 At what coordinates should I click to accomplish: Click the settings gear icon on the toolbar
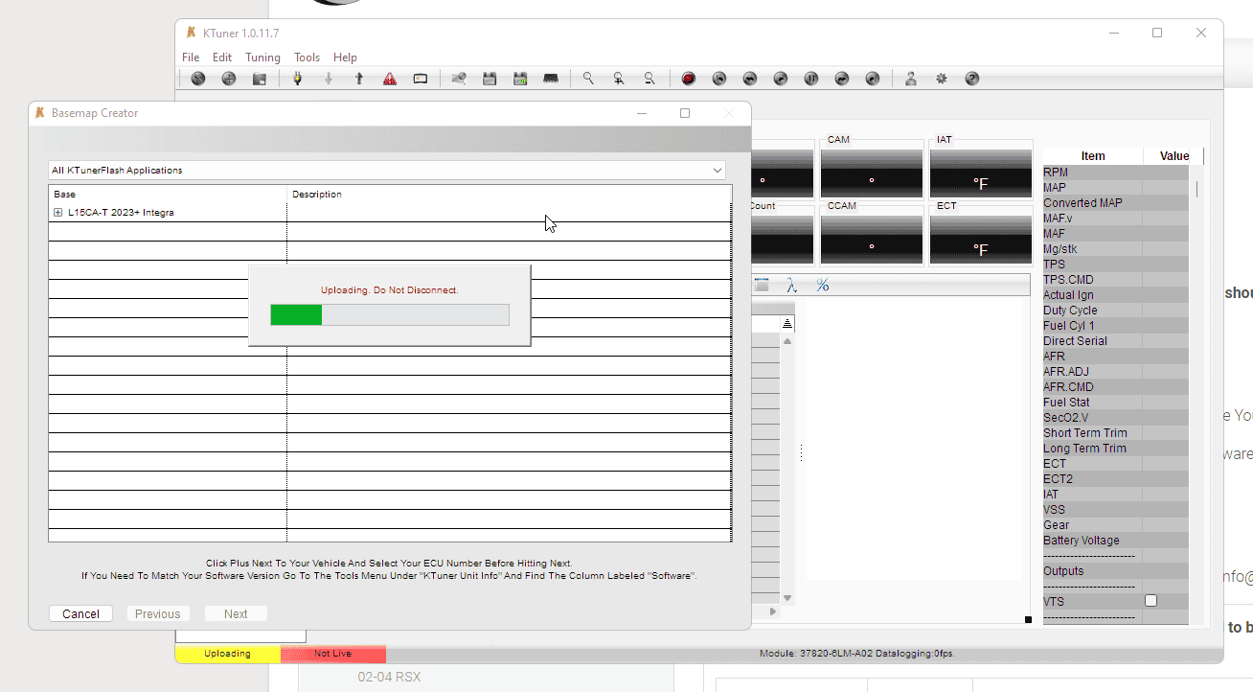pos(941,78)
